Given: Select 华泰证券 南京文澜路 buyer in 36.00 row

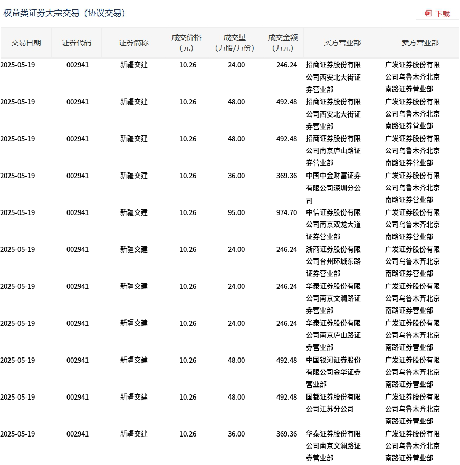Looking at the screenshot, I should 333,445.
